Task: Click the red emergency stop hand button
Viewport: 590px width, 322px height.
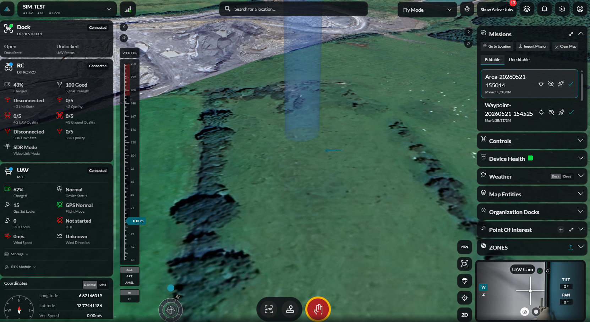Action: (318, 309)
